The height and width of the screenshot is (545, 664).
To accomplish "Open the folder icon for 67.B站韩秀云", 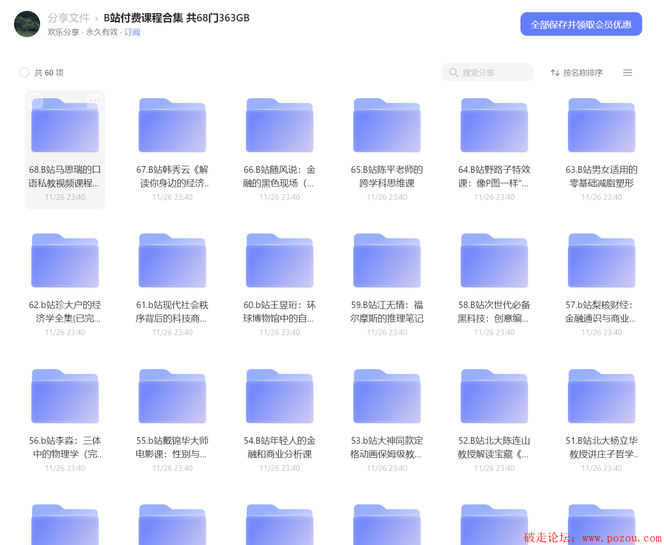I will pyautogui.click(x=172, y=125).
